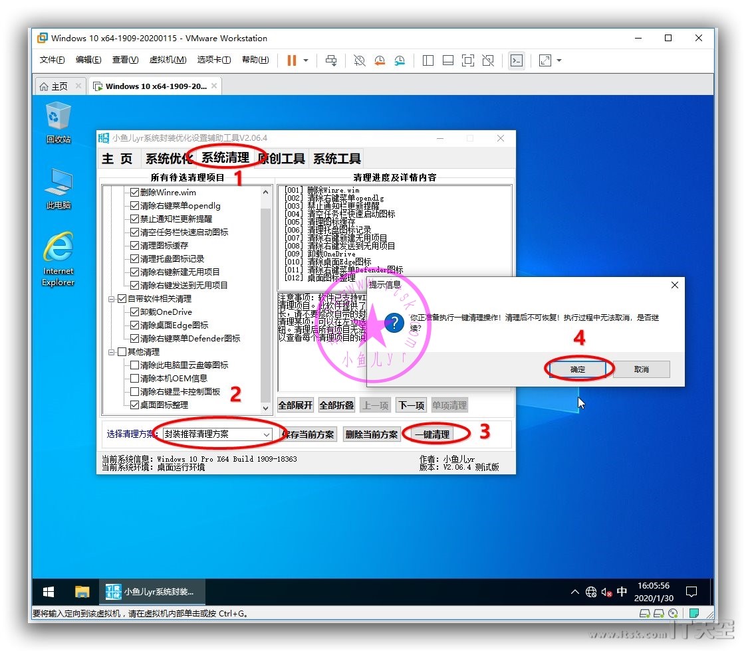Click the 中 input method indicator
This screenshot has width=746, height=651.
click(622, 592)
